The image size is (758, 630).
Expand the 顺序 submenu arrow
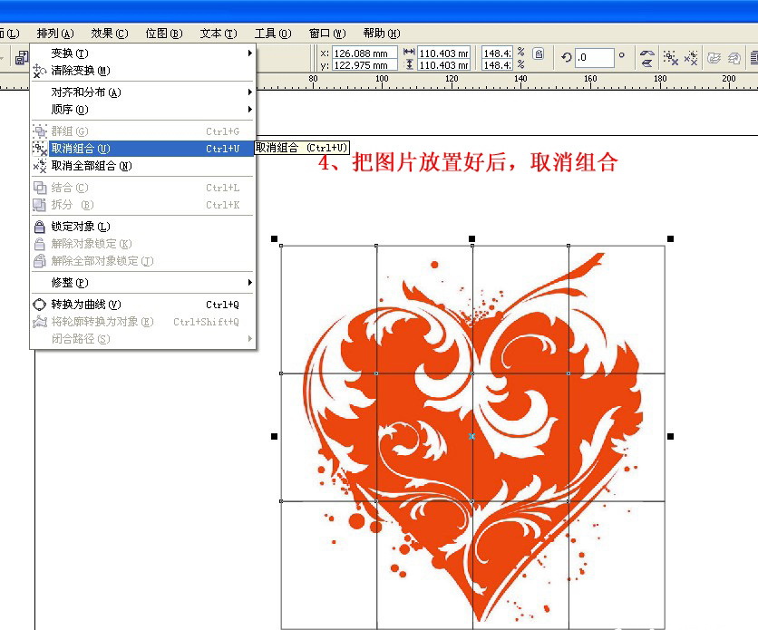248,110
